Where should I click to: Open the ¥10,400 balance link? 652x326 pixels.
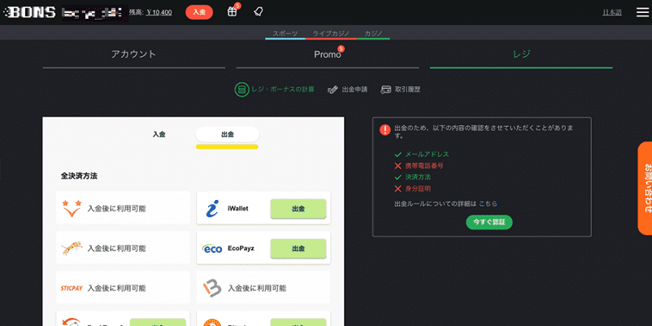pyautogui.click(x=159, y=12)
